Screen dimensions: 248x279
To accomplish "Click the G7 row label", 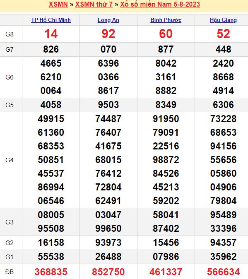I will (x=10, y=49).
